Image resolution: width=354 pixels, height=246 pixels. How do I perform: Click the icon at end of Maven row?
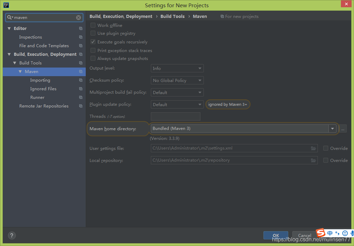point(81,72)
